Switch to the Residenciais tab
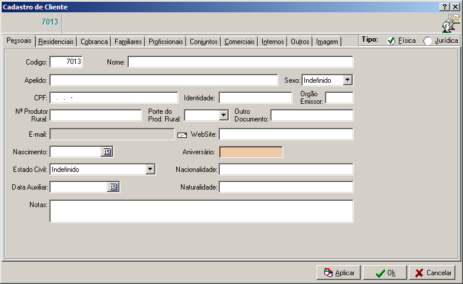 point(56,42)
